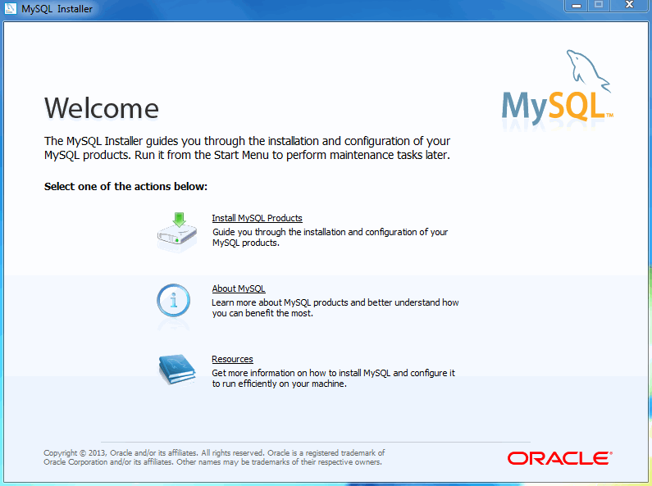
Task: Click the green-arrow install drive icon
Action: [x=177, y=232]
